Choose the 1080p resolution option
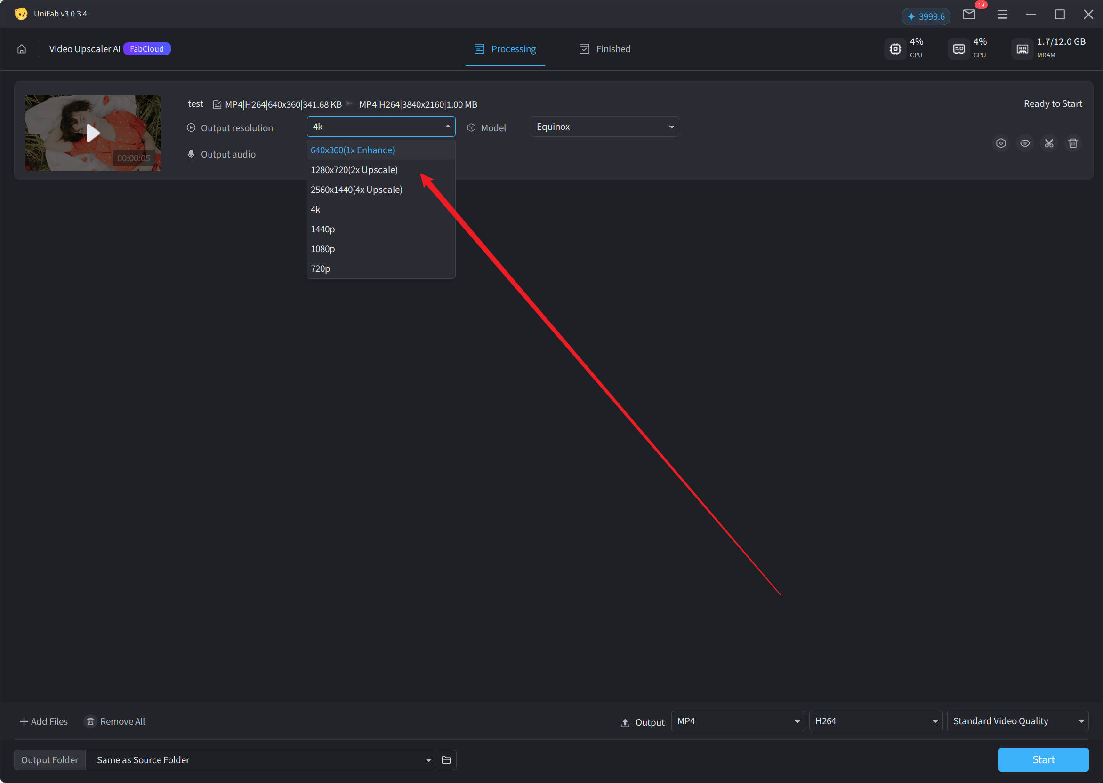The width and height of the screenshot is (1103, 783). 323,249
